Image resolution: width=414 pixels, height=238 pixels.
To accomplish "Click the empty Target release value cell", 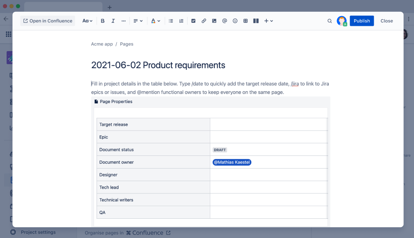I will pos(269,124).
